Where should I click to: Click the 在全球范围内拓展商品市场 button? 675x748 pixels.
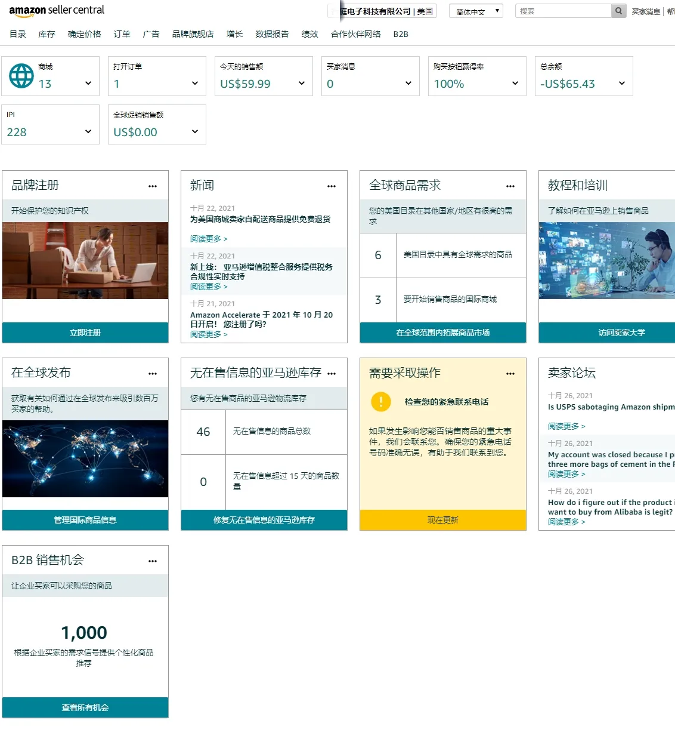tap(443, 333)
